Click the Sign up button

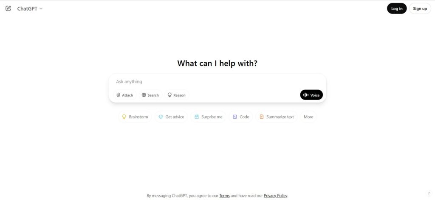(420, 8)
